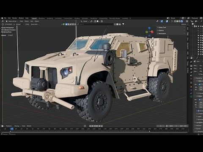Image resolution: width=203 pixels, height=152 pixels.
Task: Open the timeline Keying menu
Action: coord(17,126)
